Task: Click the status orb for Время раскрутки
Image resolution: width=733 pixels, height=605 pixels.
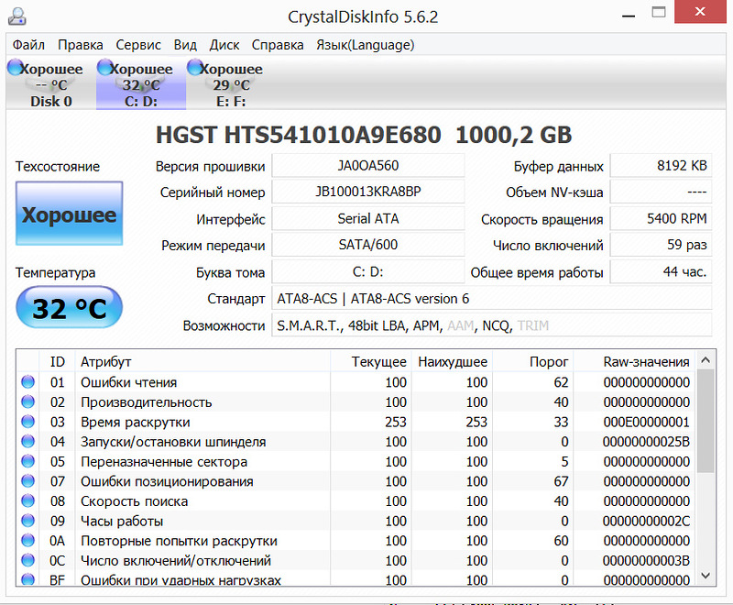Action: [28, 422]
